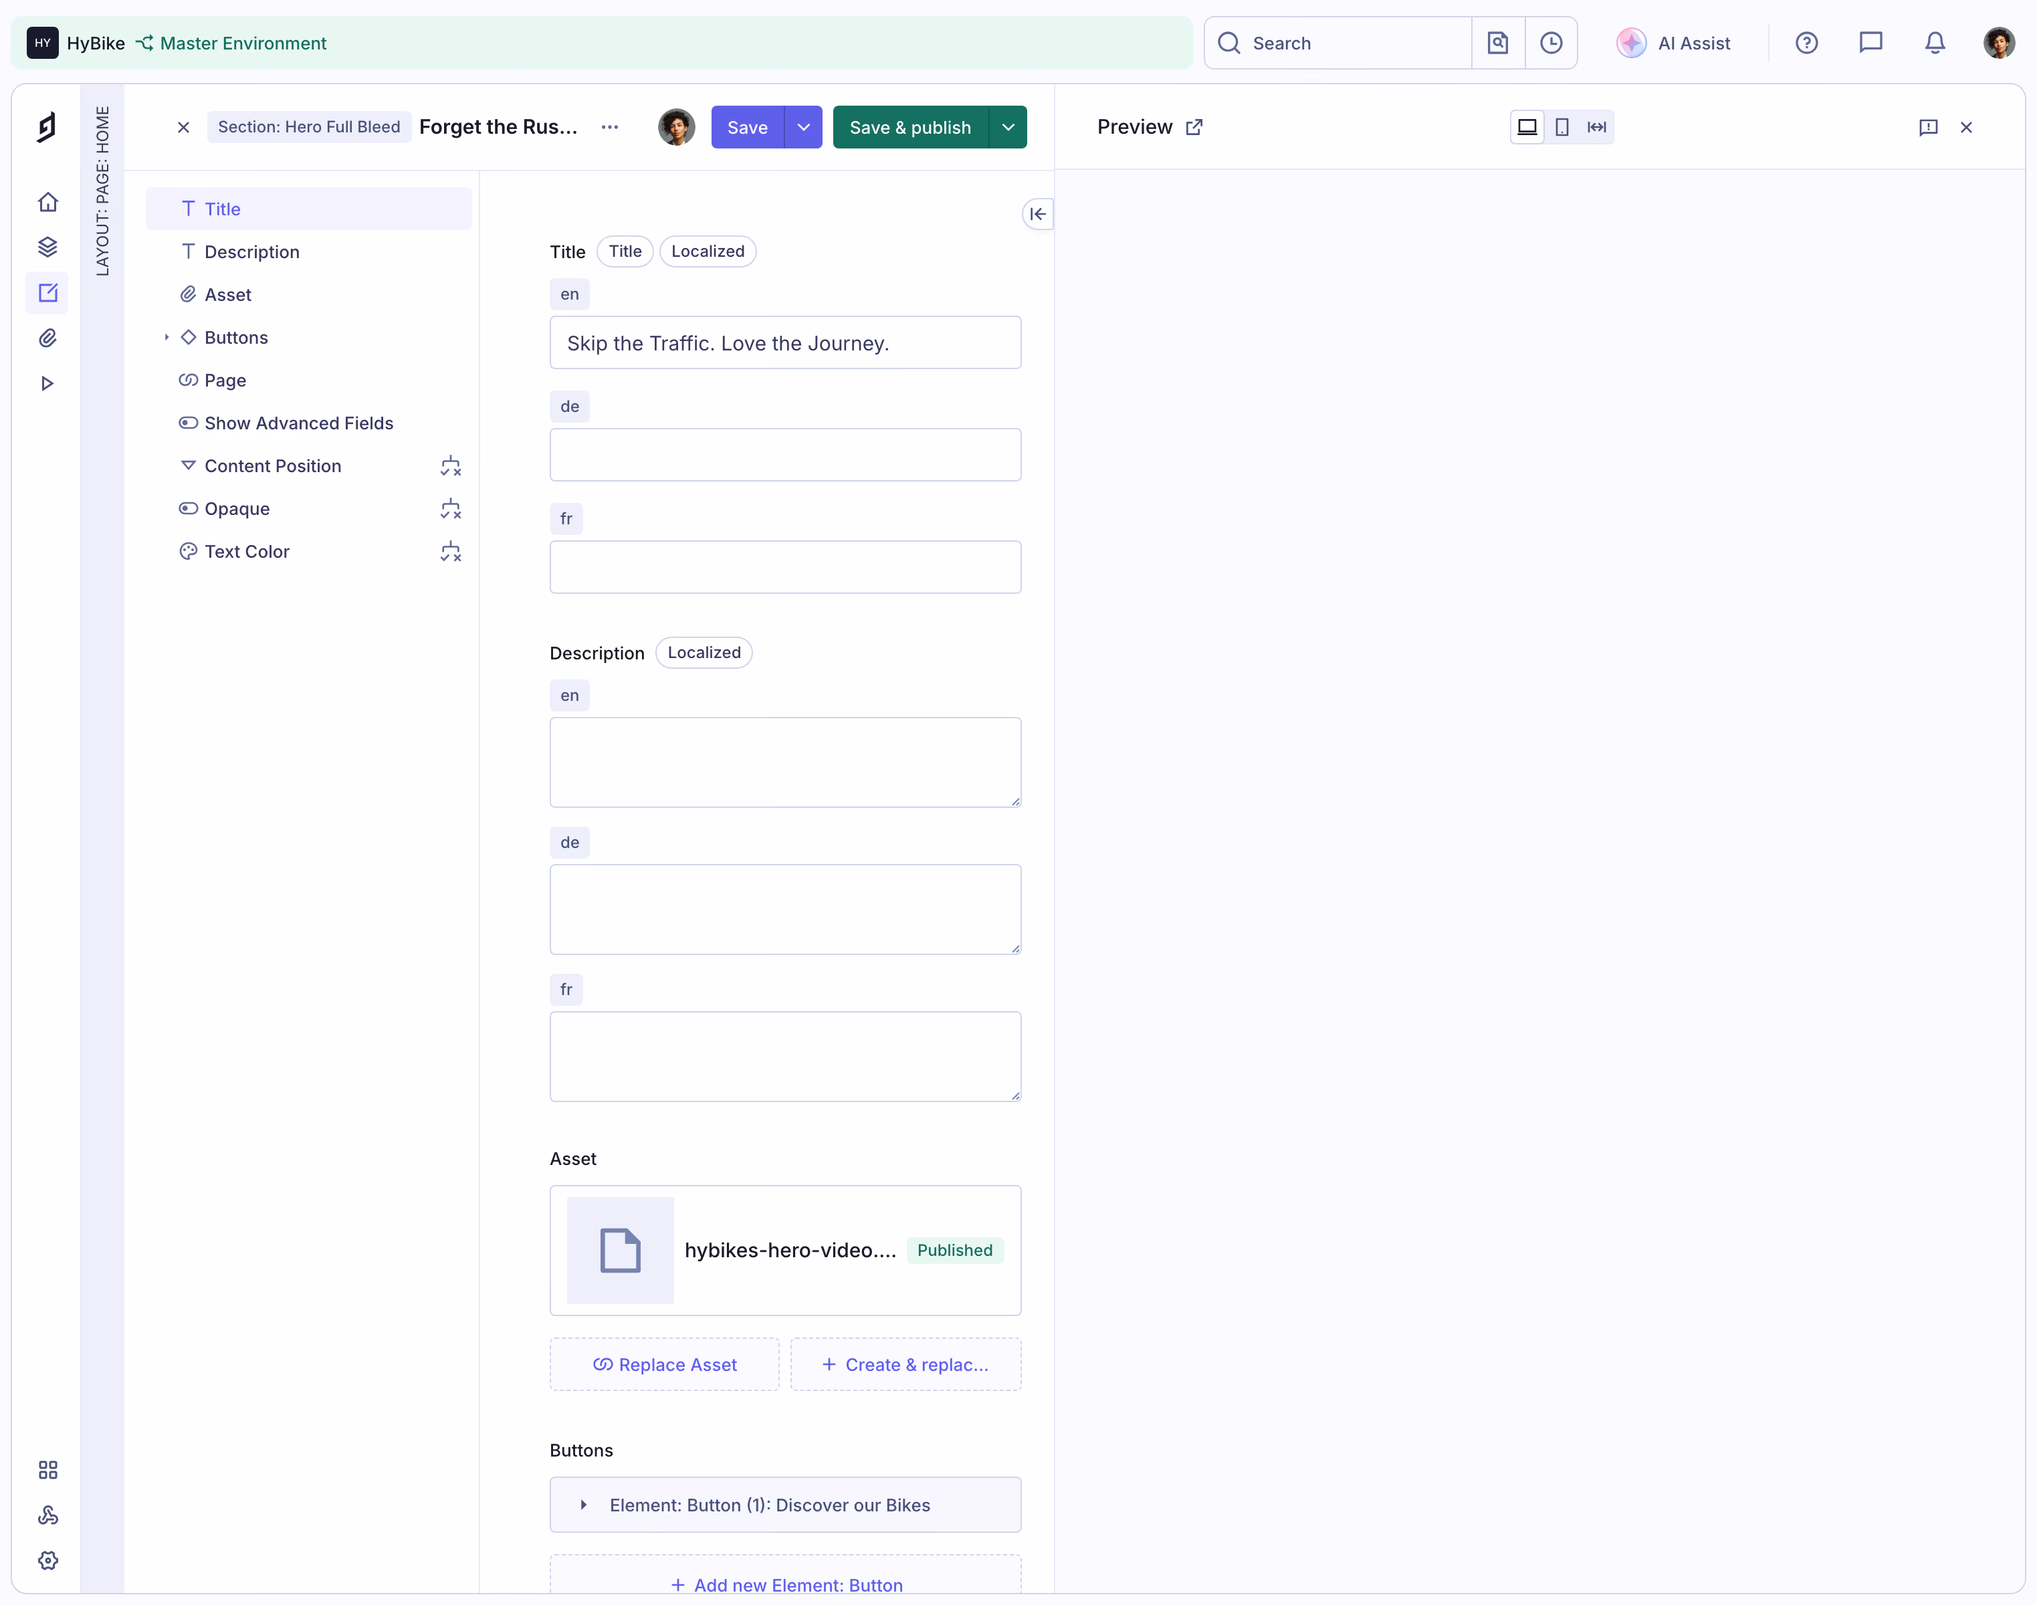Click the HY project badge

[x=42, y=43]
